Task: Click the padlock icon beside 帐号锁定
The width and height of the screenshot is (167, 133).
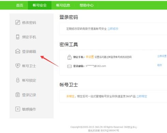Action: coord(18,80)
